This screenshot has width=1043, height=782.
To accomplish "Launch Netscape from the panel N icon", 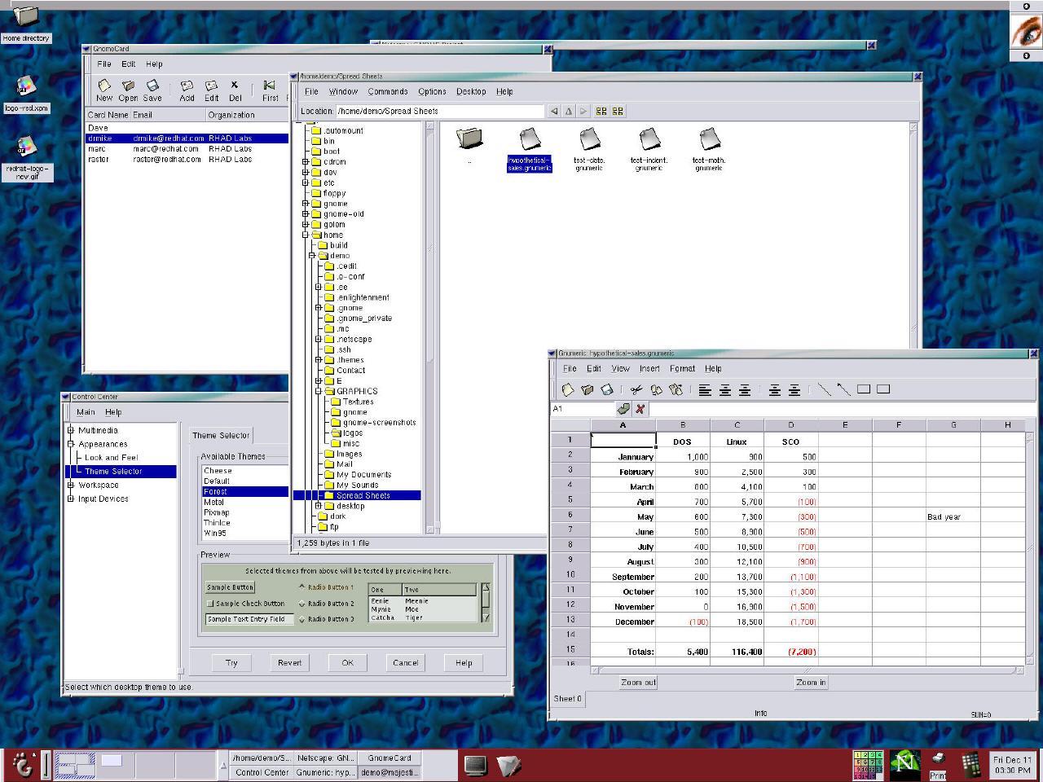I will (904, 764).
